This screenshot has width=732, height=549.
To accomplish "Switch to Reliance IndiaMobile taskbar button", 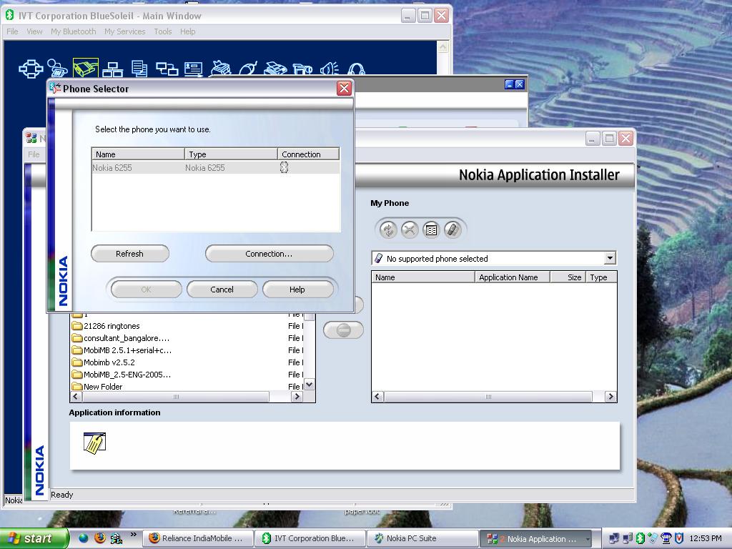I will [x=198, y=538].
